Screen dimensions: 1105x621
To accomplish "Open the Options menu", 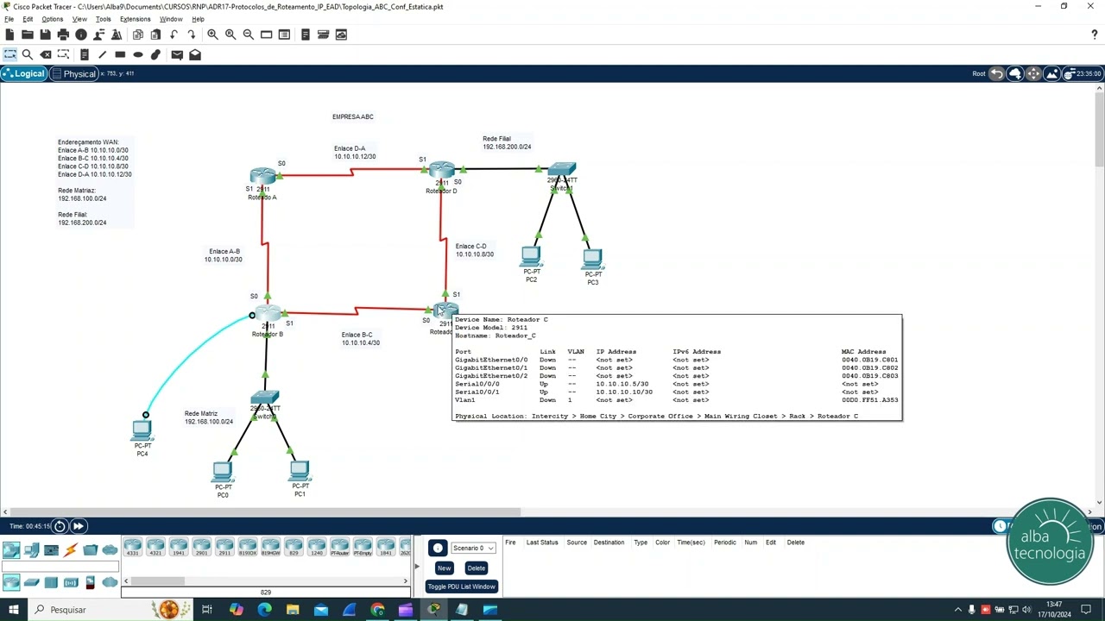I will 52,19.
